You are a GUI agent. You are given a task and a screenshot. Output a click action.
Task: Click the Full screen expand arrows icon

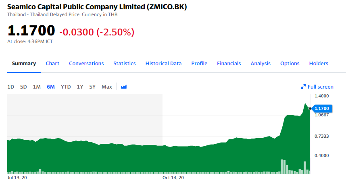[303, 87]
